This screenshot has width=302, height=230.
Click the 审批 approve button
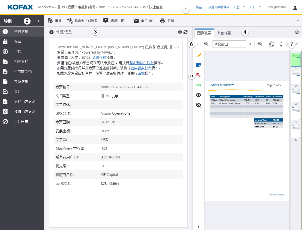(55, 21)
